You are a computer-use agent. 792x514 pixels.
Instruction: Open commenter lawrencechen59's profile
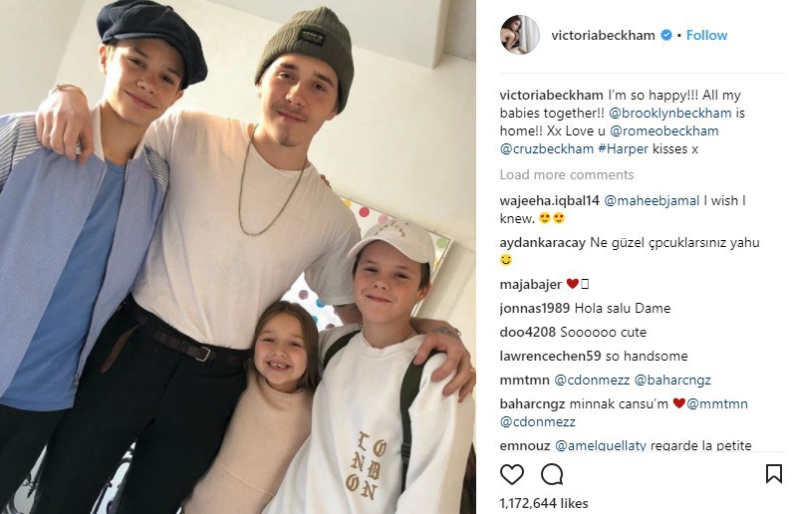tap(551, 356)
